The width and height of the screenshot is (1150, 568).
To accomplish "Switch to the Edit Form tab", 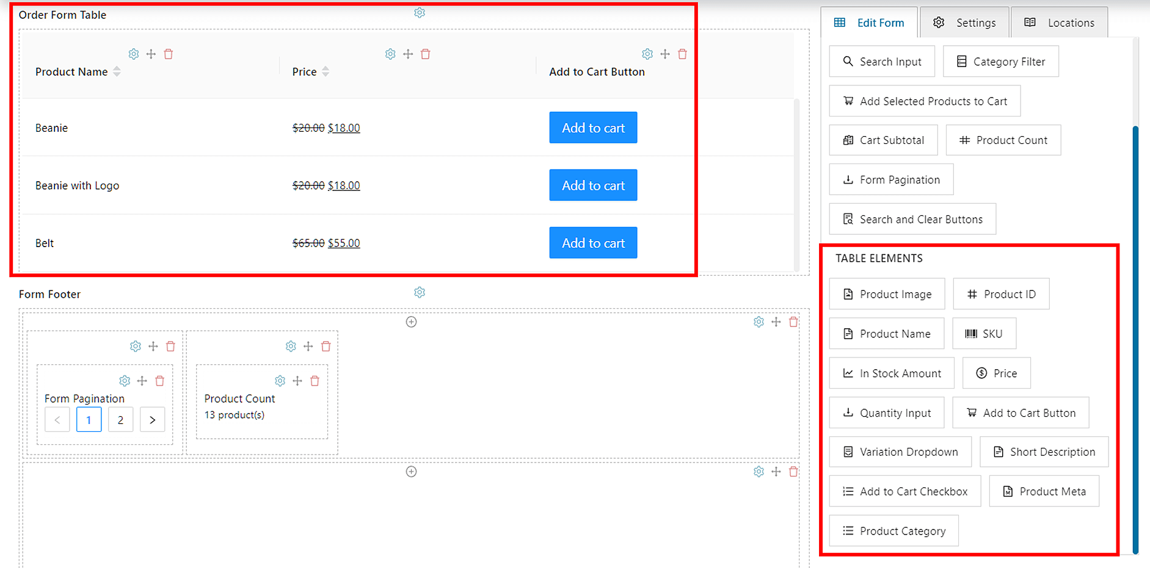I will [x=869, y=23].
